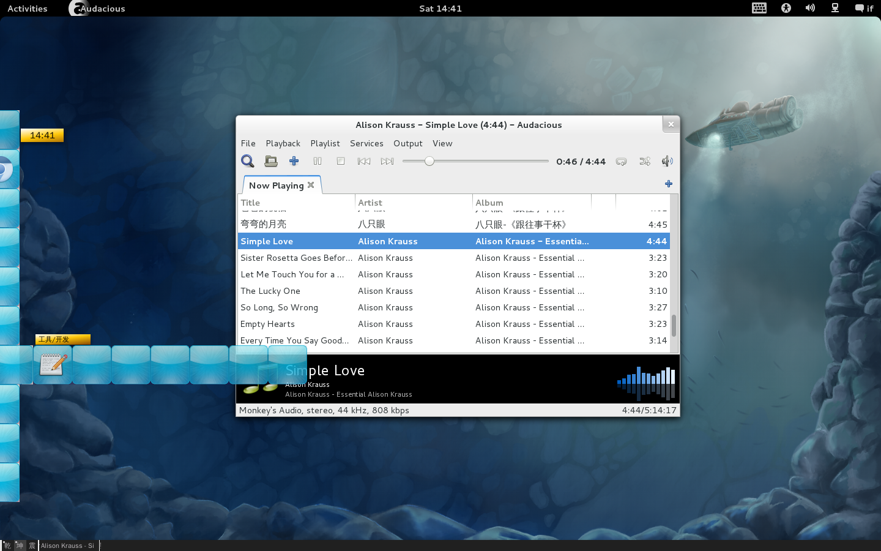Open the Playlist menu
Image resolution: width=881 pixels, height=551 pixels.
point(325,143)
